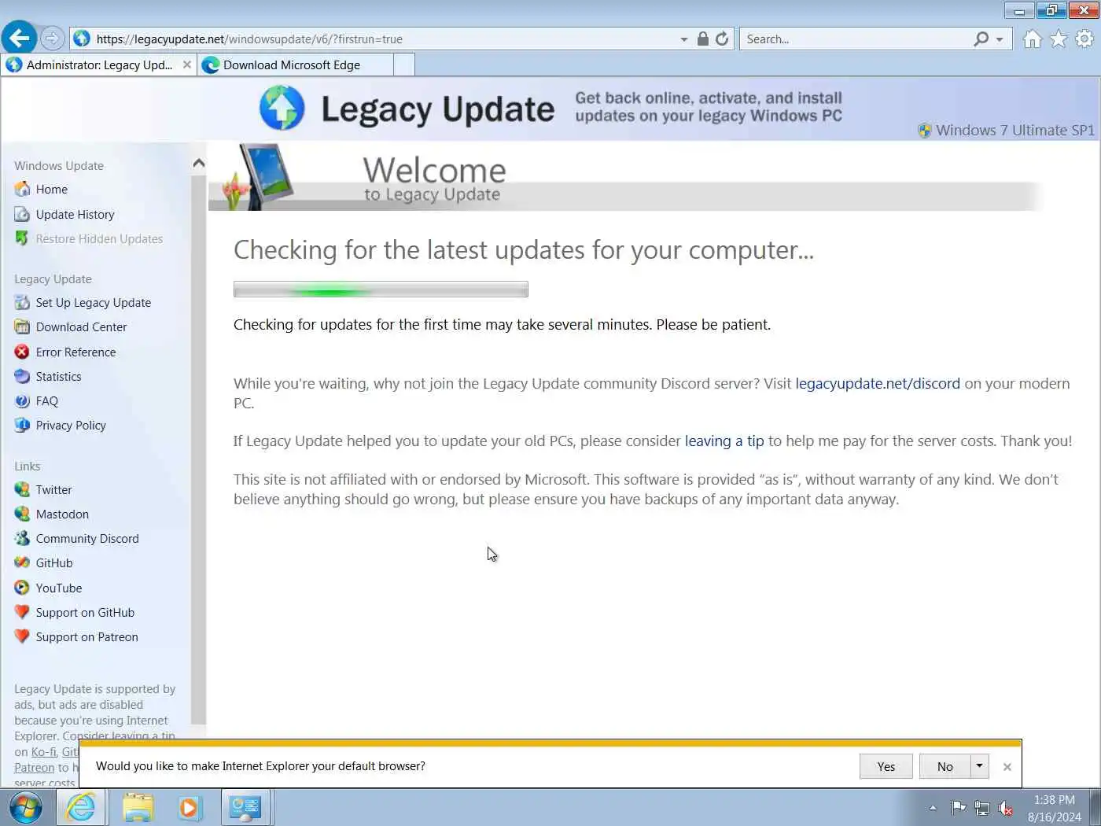
Task: Click the Twitter link icon
Action: click(22, 489)
